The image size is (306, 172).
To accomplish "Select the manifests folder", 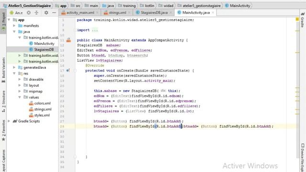I will pos(31,25).
